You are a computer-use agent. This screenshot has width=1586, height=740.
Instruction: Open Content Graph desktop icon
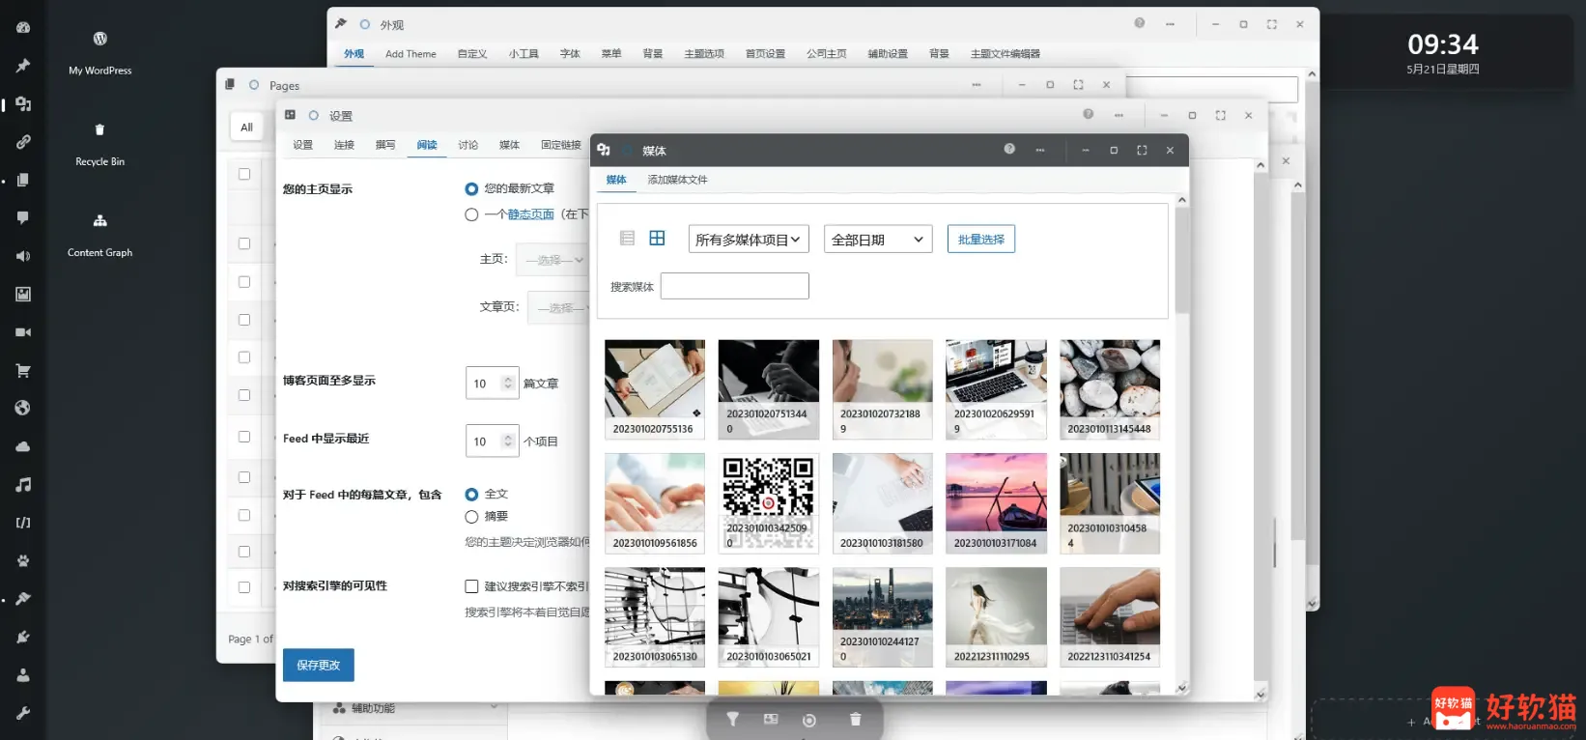[99, 235]
